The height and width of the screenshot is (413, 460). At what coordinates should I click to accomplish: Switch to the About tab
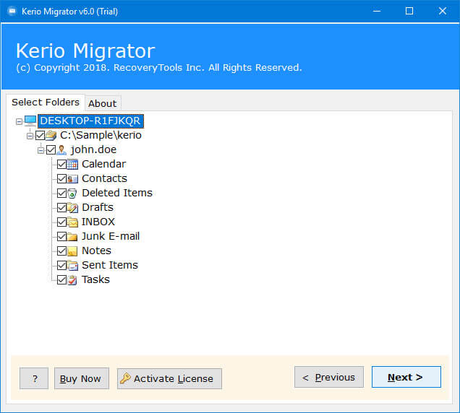[103, 103]
